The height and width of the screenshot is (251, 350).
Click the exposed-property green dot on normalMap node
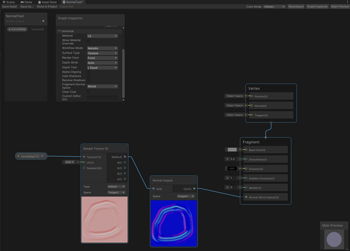pyautogui.click(x=18, y=156)
